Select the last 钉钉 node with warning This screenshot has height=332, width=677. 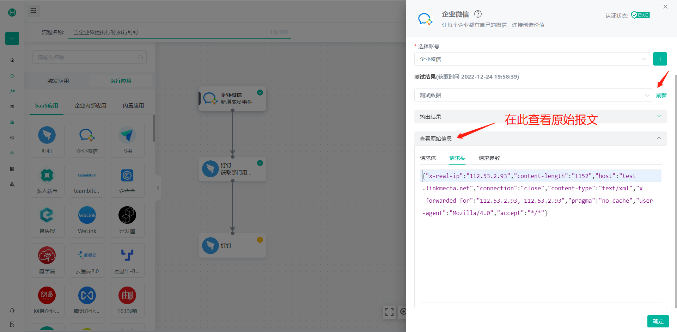pyautogui.click(x=232, y=246)
